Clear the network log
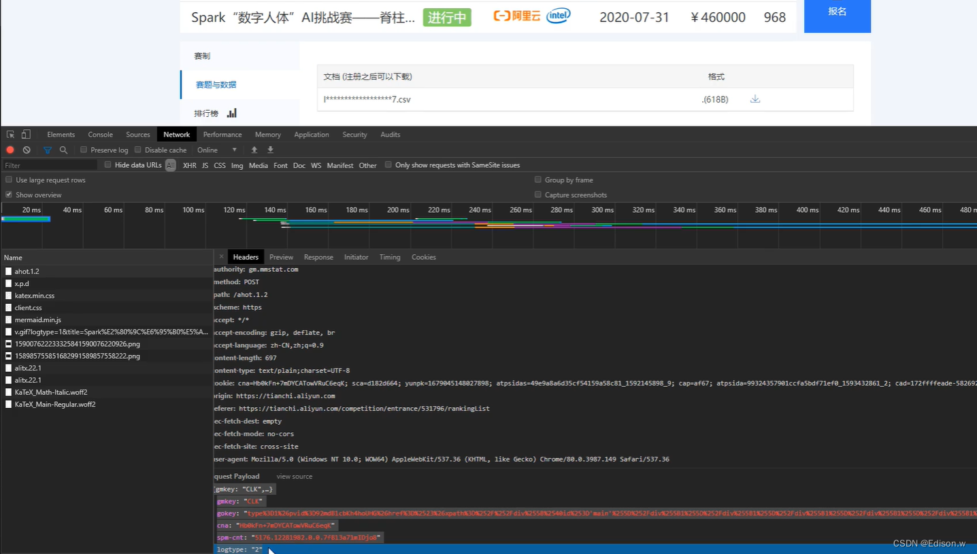Image resolution: width=977 pixels, height=554 pixels. pyautogui.click(x=27, y=150)
